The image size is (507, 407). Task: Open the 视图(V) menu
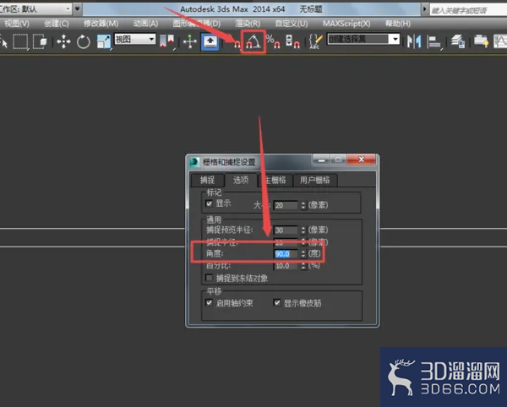[17, 24]
